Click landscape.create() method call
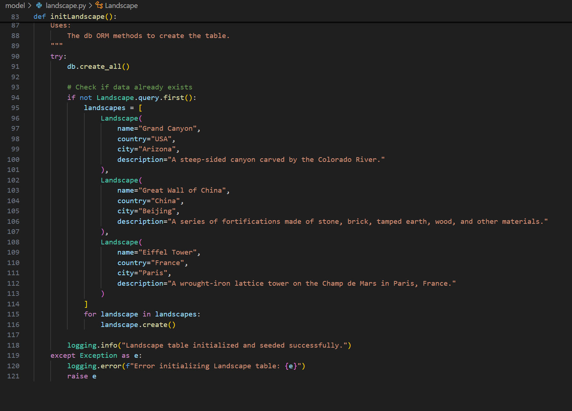The width and height of the screenshot is (572, 411). (138, 325)
